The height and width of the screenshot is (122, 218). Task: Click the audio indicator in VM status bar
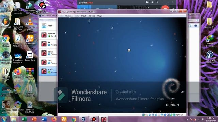click(150, 115)
